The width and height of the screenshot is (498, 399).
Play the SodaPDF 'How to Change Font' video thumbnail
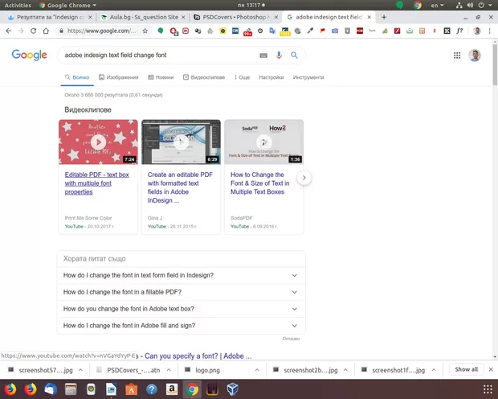[263, 142]
